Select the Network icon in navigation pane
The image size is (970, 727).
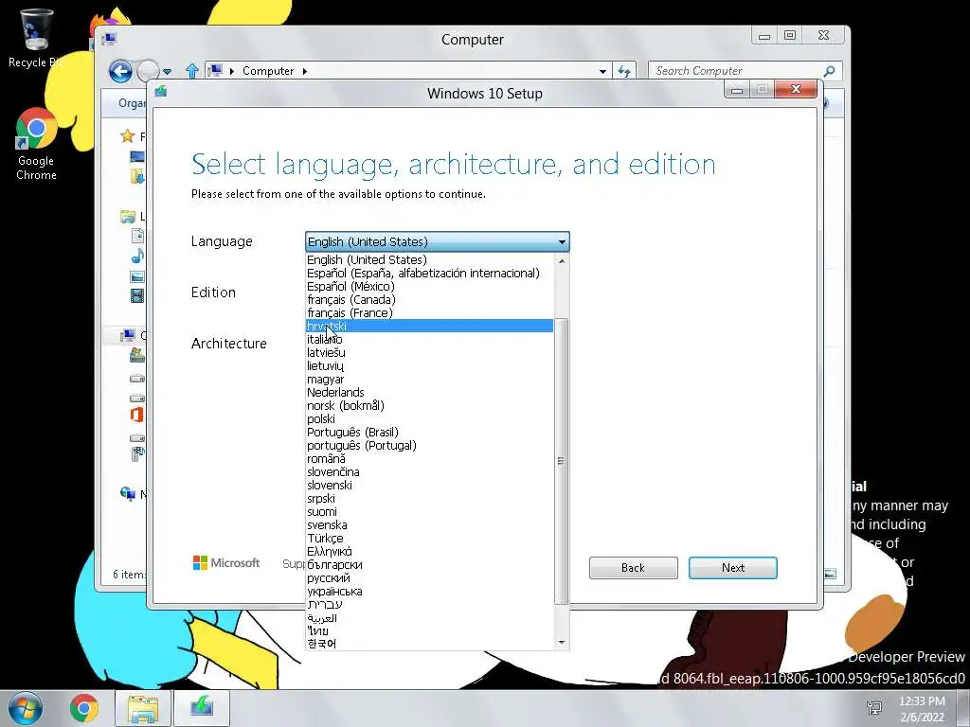click(128, 493)
